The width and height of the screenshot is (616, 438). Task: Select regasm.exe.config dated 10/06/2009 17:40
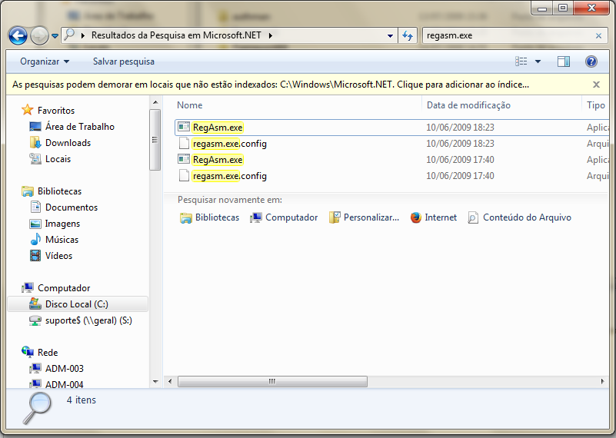point(392,176)
